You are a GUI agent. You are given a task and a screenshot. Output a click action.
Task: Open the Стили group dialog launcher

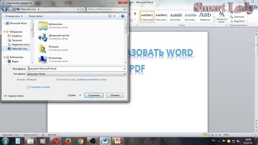(x=227, y=25)
